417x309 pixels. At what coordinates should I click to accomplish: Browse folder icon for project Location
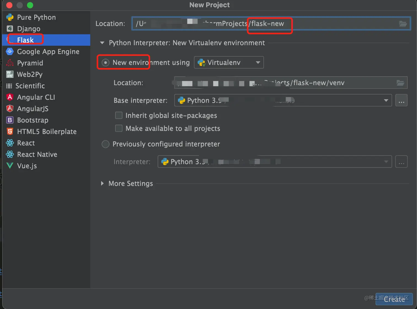(403, 24)
